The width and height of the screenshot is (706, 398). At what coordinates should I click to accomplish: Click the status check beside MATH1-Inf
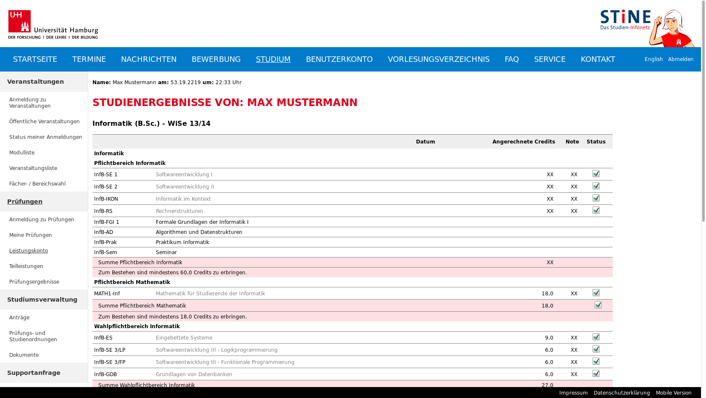pyautogui.click(x=596, y=292)
